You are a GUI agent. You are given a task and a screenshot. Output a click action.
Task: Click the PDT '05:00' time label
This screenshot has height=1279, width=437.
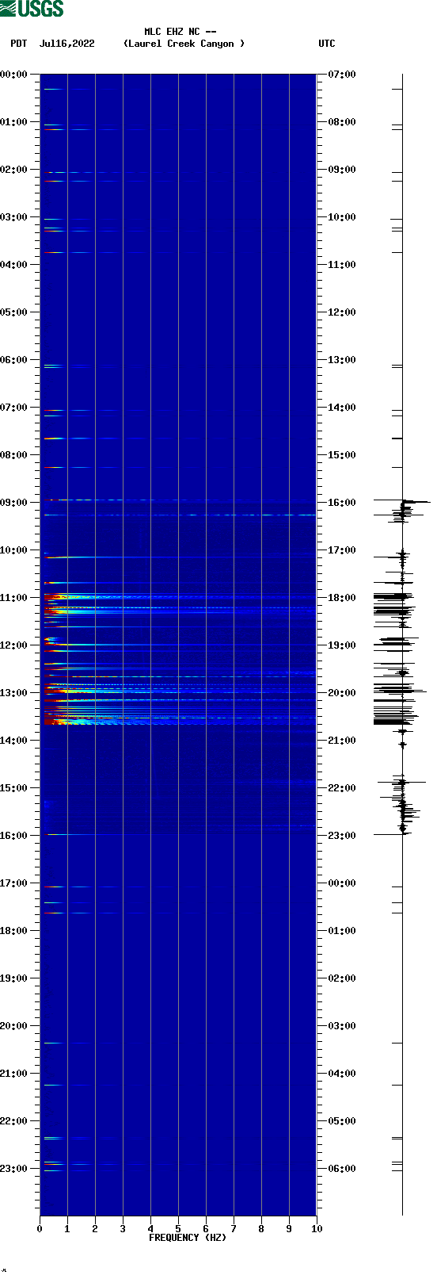point(14,312)
